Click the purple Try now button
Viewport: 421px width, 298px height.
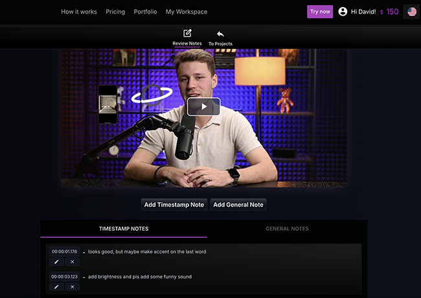click(320, 12)
